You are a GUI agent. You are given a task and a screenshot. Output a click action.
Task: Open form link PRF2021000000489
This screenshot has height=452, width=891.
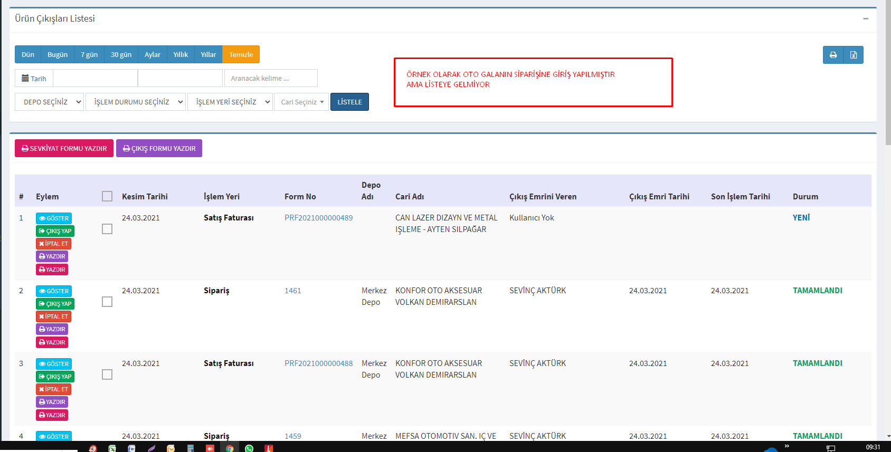318,218
